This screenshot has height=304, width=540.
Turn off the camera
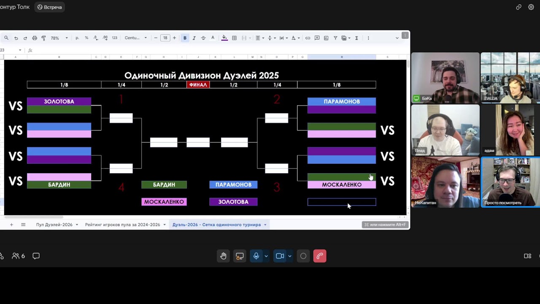(280, 256)
